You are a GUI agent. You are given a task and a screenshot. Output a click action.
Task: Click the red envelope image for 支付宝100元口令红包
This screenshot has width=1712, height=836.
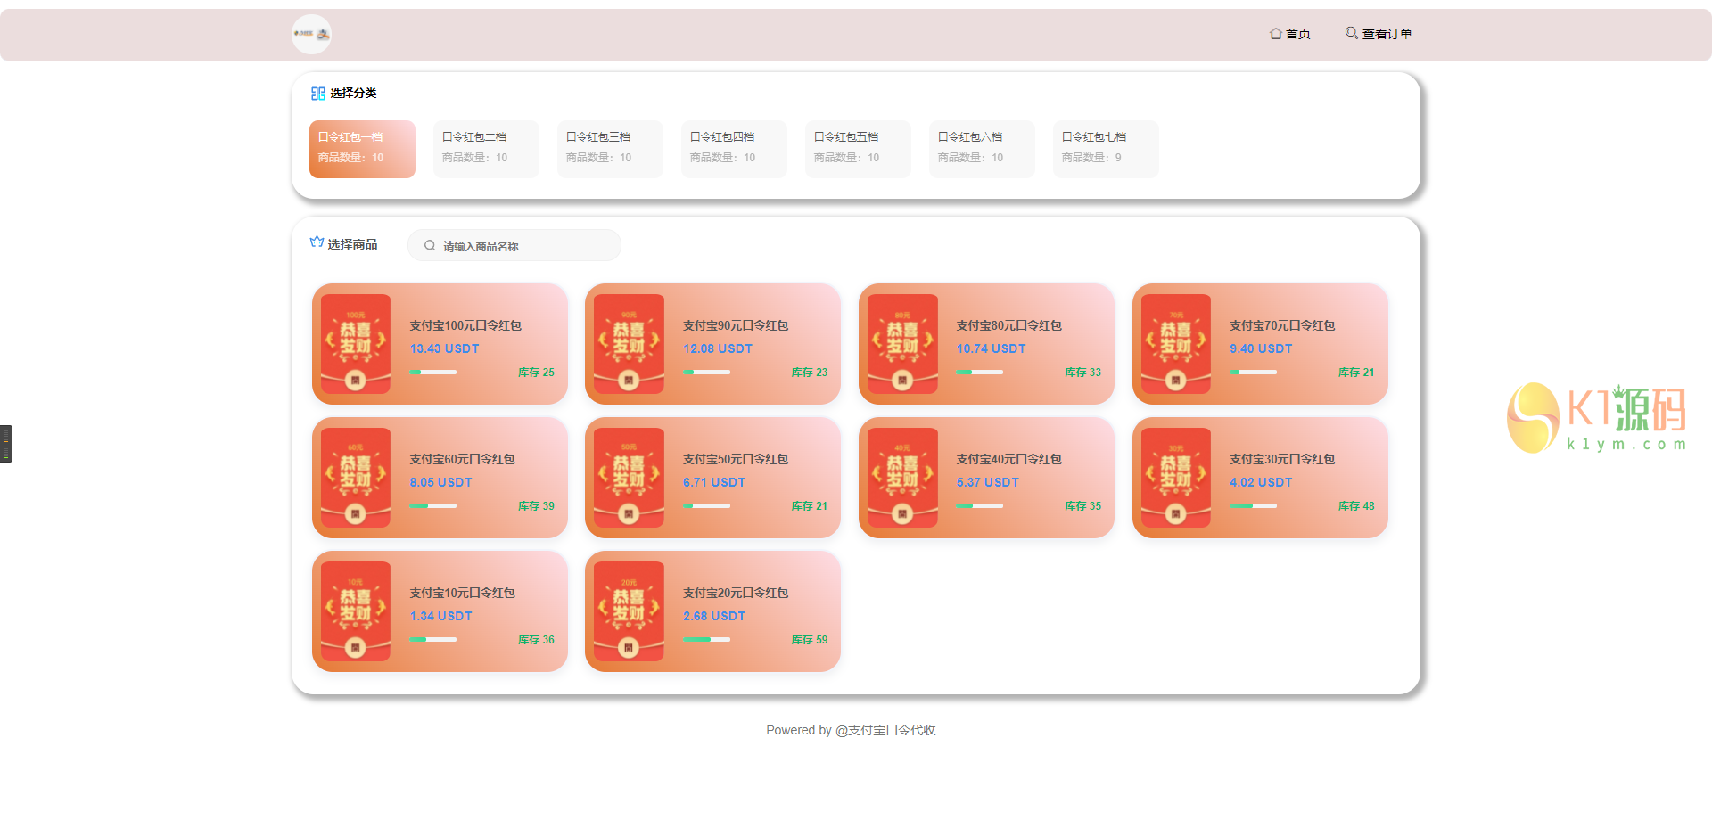(356, 344)
